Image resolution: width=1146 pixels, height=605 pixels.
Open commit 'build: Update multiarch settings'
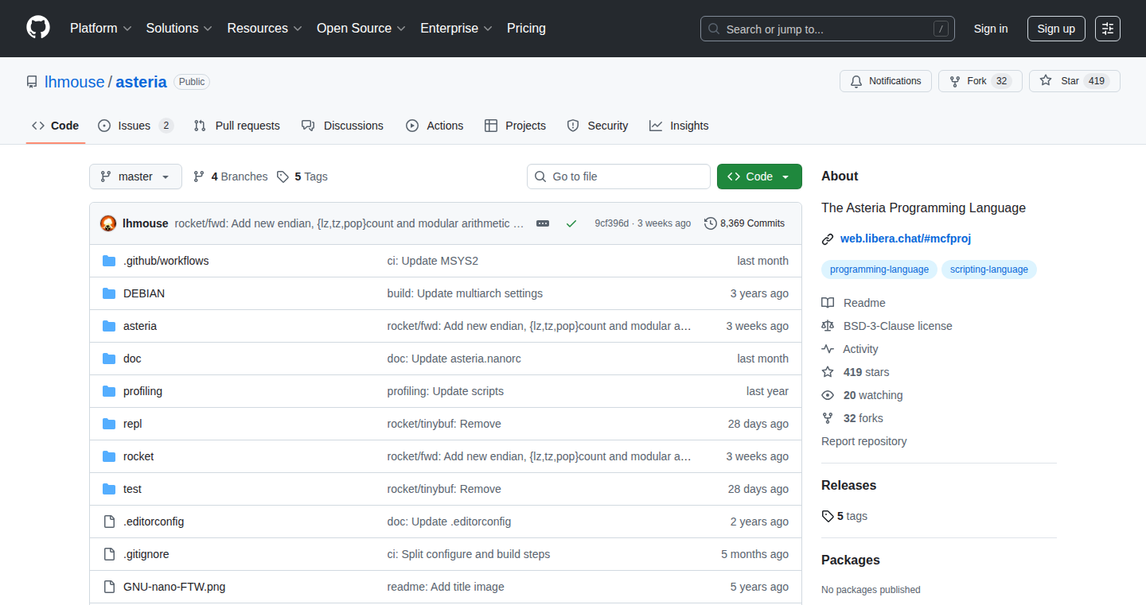(466, 293)
